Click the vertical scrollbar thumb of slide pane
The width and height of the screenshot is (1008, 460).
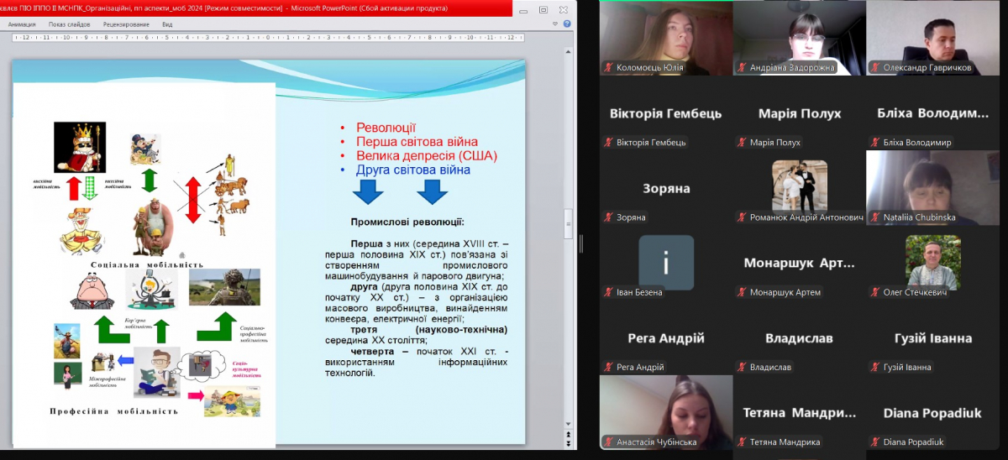click(x=569, y=223)
